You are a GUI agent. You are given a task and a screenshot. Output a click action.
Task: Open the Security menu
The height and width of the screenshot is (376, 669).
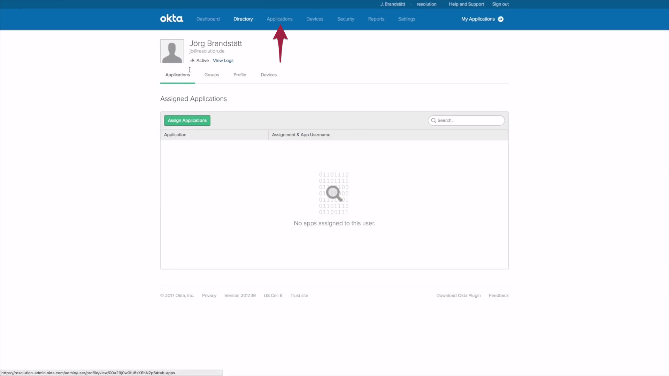point(346,19)
